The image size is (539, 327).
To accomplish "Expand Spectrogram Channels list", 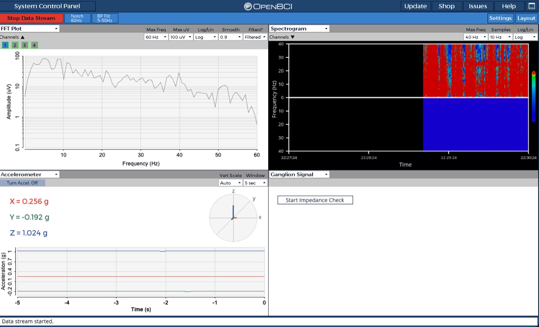I will (x=282, y=37).
